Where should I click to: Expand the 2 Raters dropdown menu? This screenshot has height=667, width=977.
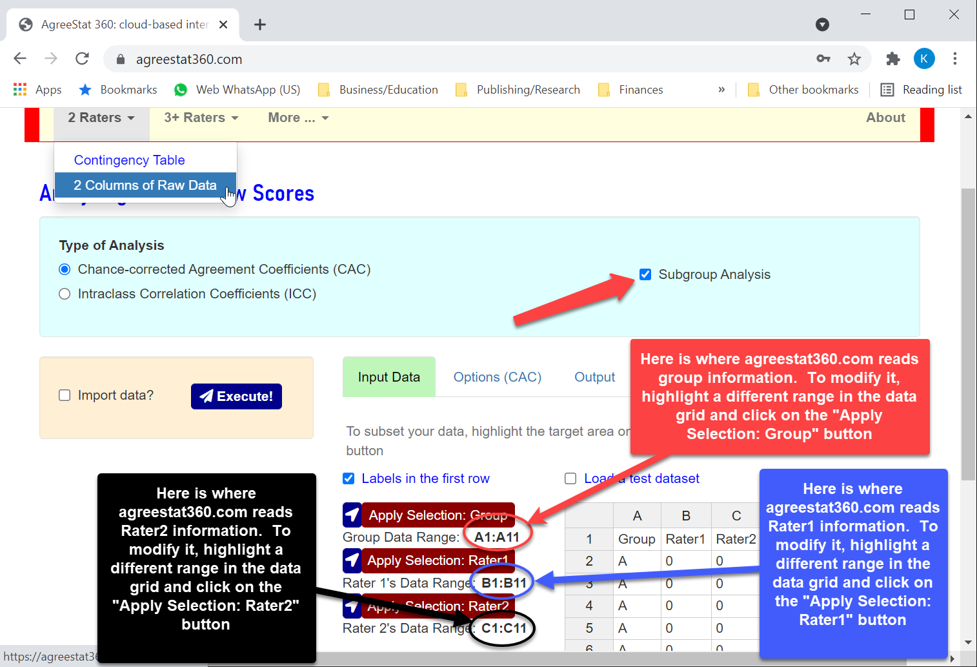pos(101,118)
